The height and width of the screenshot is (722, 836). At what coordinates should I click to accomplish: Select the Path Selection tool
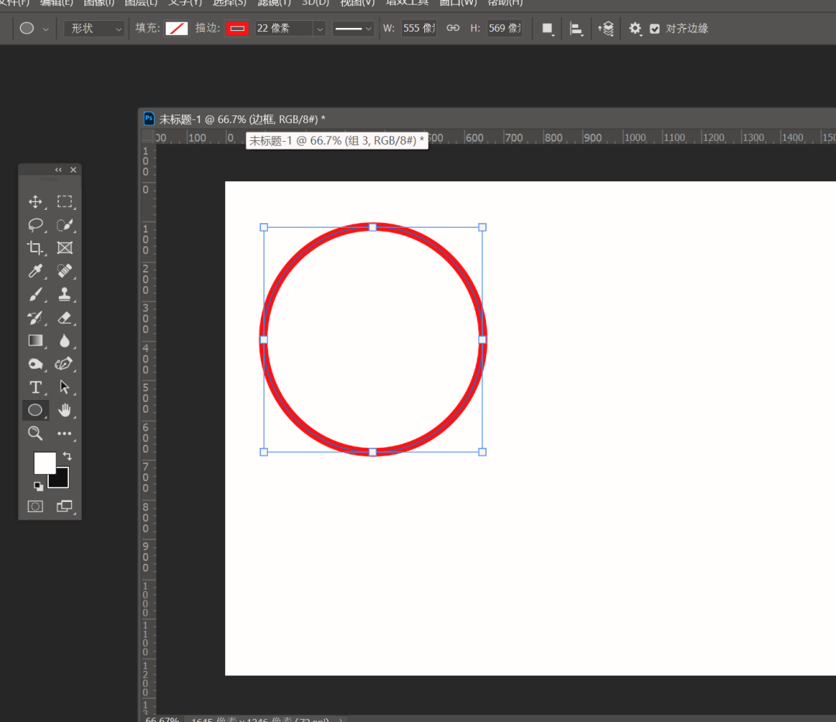pos(64,387)
